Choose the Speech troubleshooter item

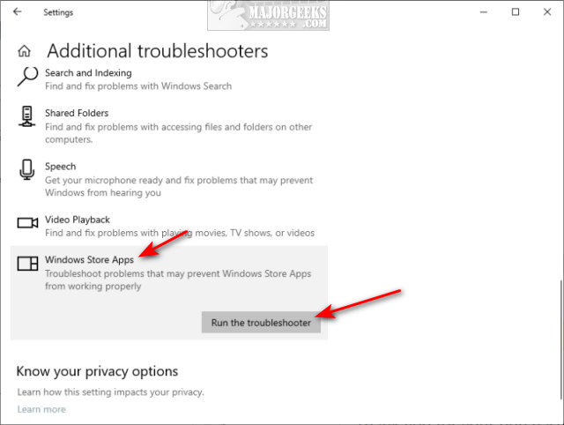click(60, 167)
